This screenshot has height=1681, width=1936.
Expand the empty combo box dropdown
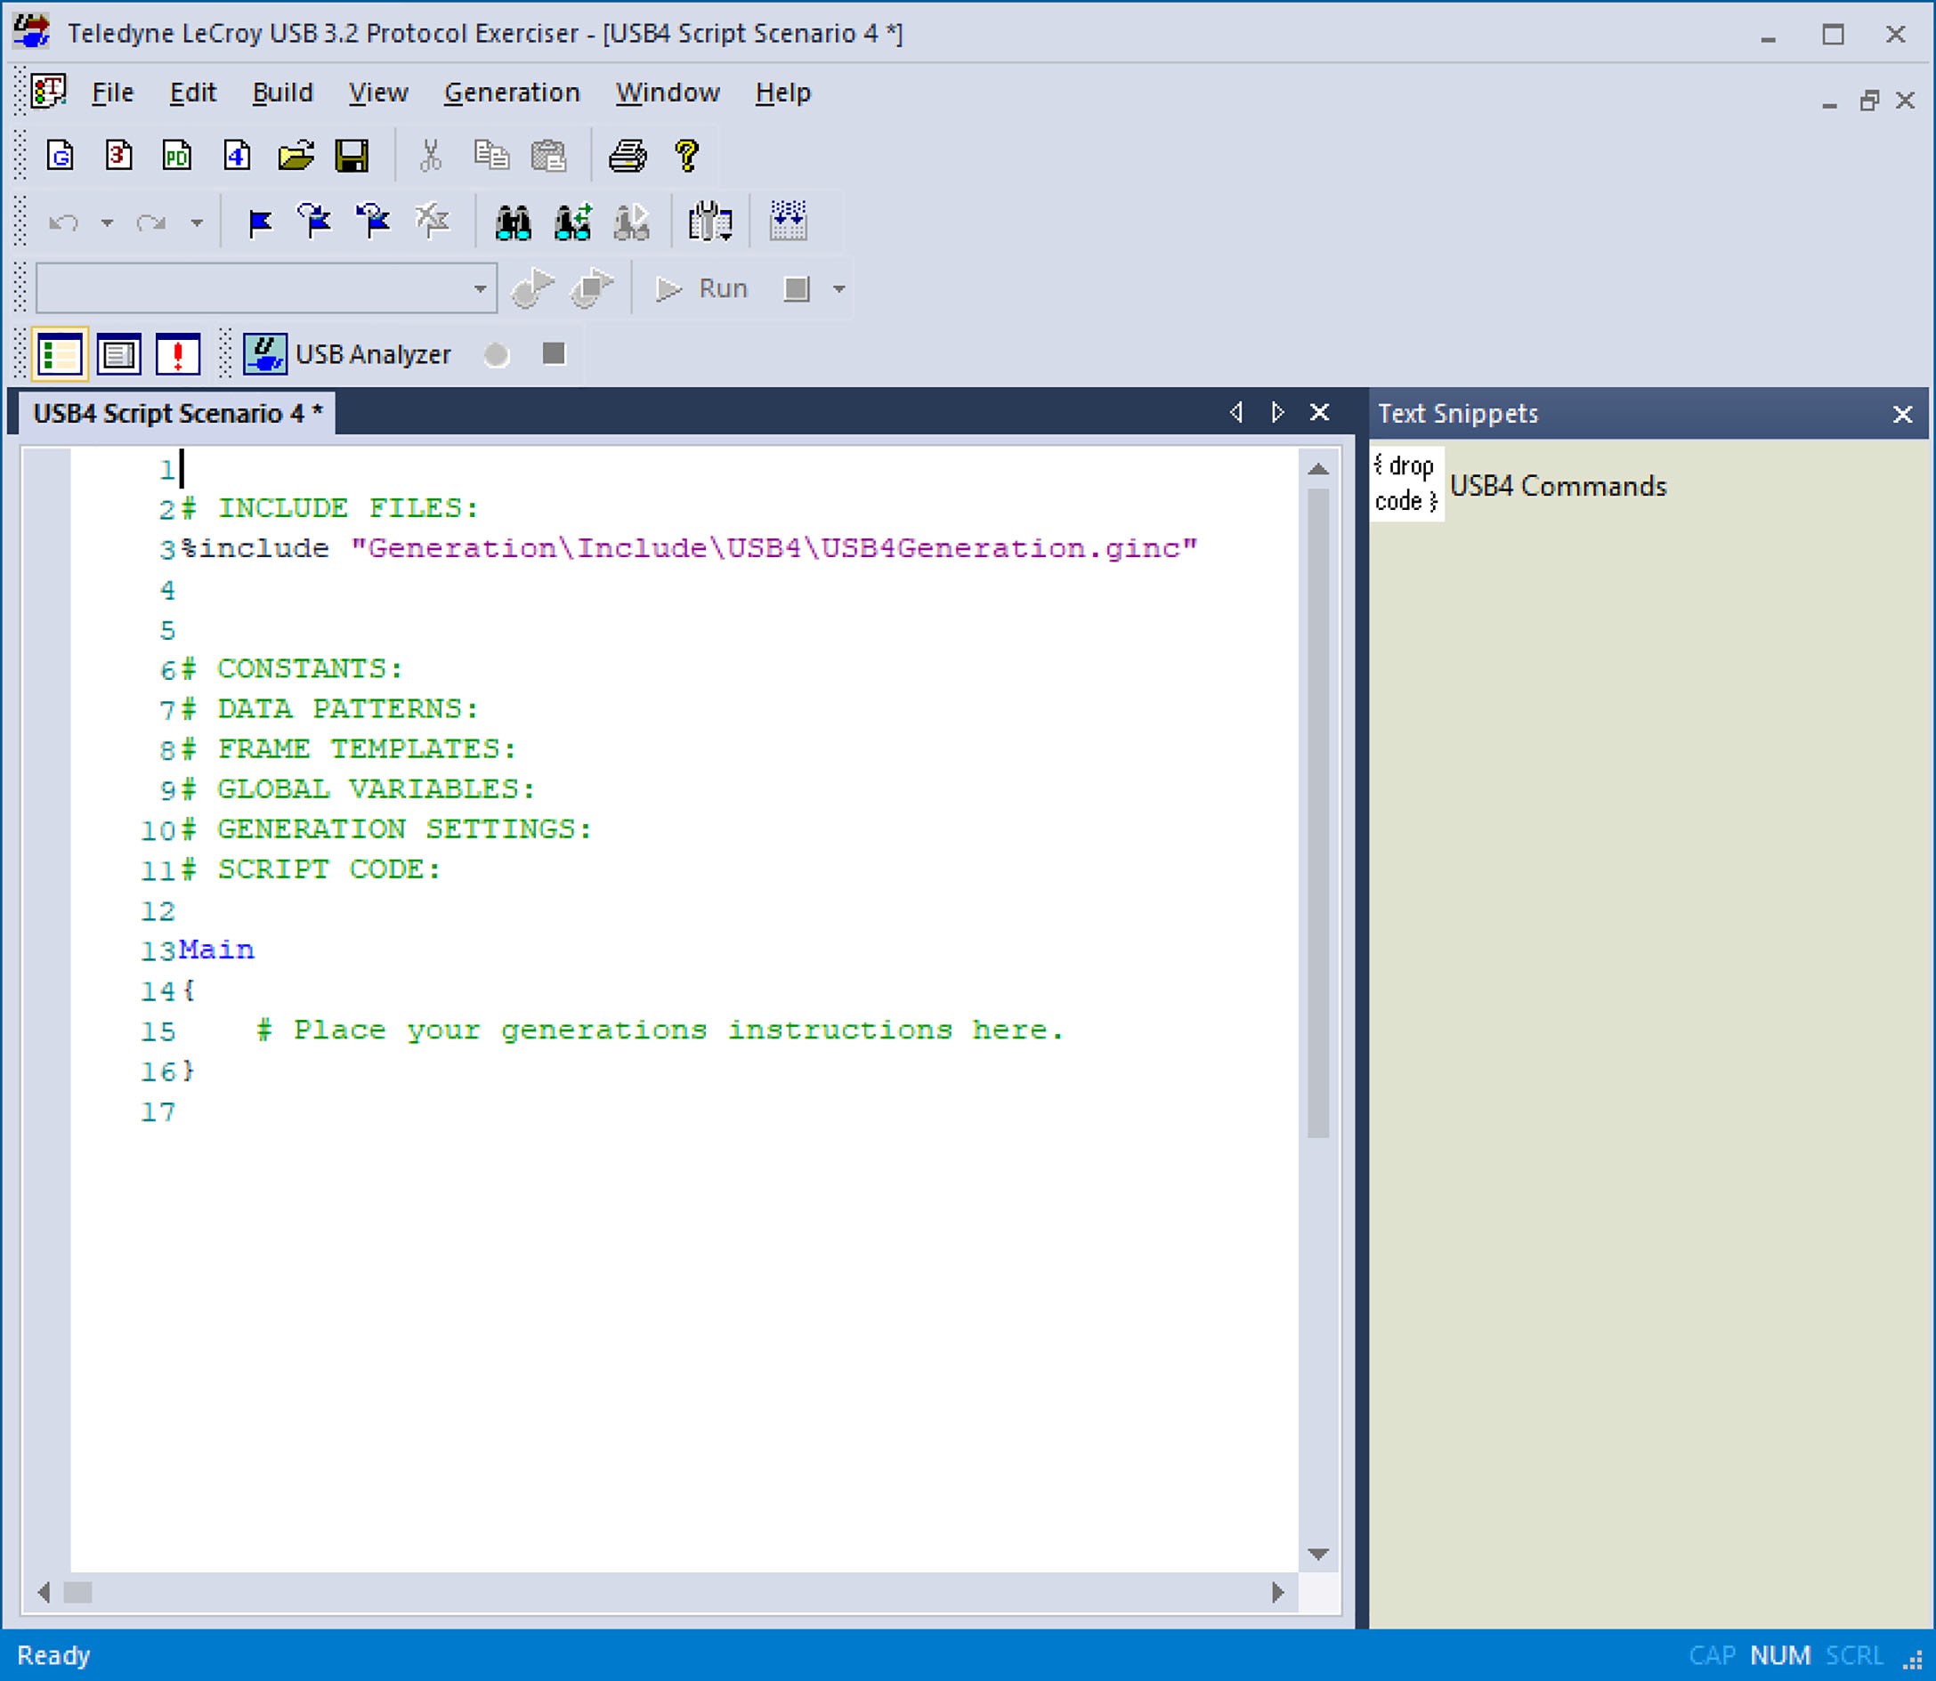click(x=480, y=288)
